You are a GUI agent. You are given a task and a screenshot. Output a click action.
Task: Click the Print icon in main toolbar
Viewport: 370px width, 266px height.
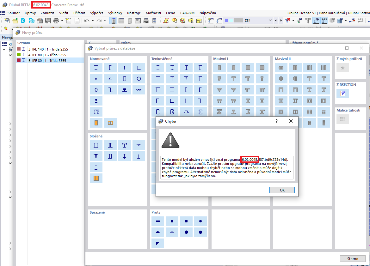coord(56,21)
